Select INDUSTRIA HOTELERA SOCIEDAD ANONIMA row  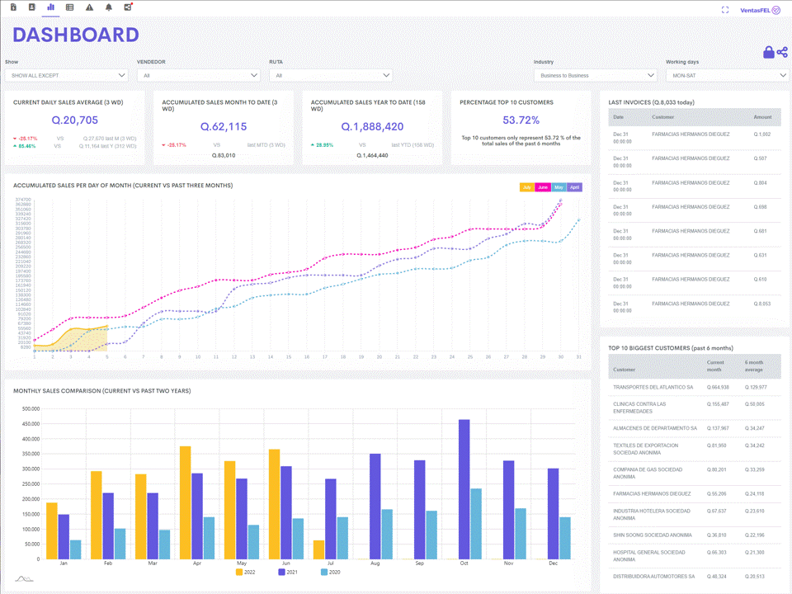click(695, 515)
